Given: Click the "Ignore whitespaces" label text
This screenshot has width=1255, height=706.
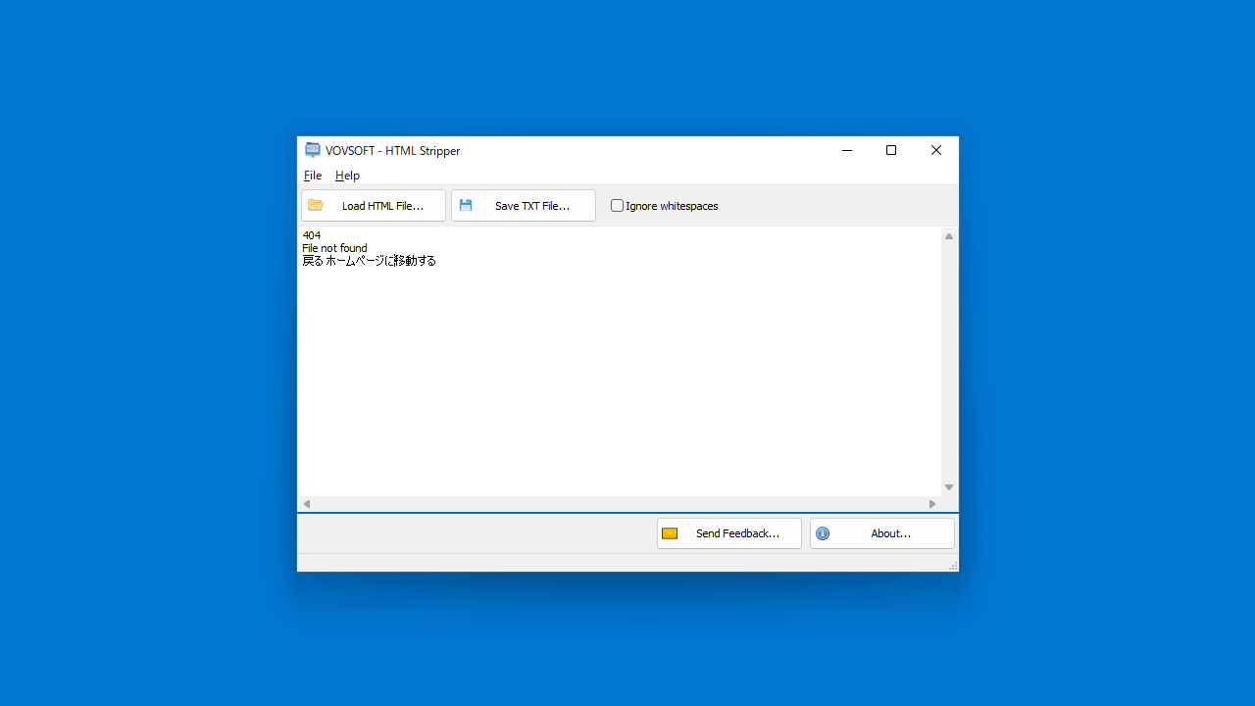Looking at the screenshot, I should 672,206.
